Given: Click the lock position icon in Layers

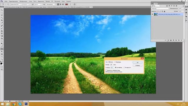Looking at the screenshot, I should (162, 11).
